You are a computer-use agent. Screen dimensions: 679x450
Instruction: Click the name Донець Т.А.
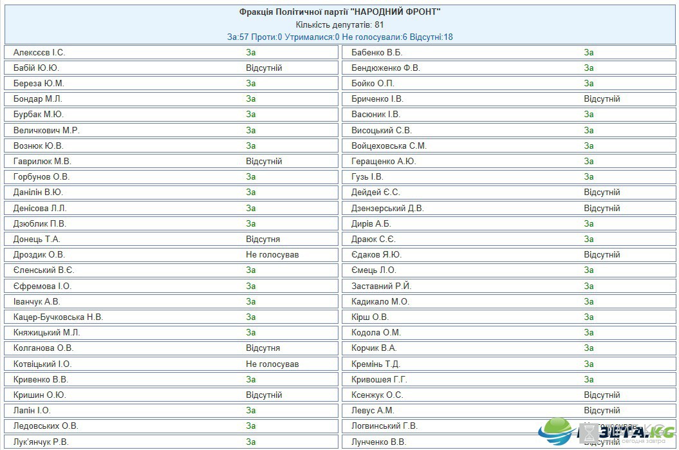coord(37,239)
